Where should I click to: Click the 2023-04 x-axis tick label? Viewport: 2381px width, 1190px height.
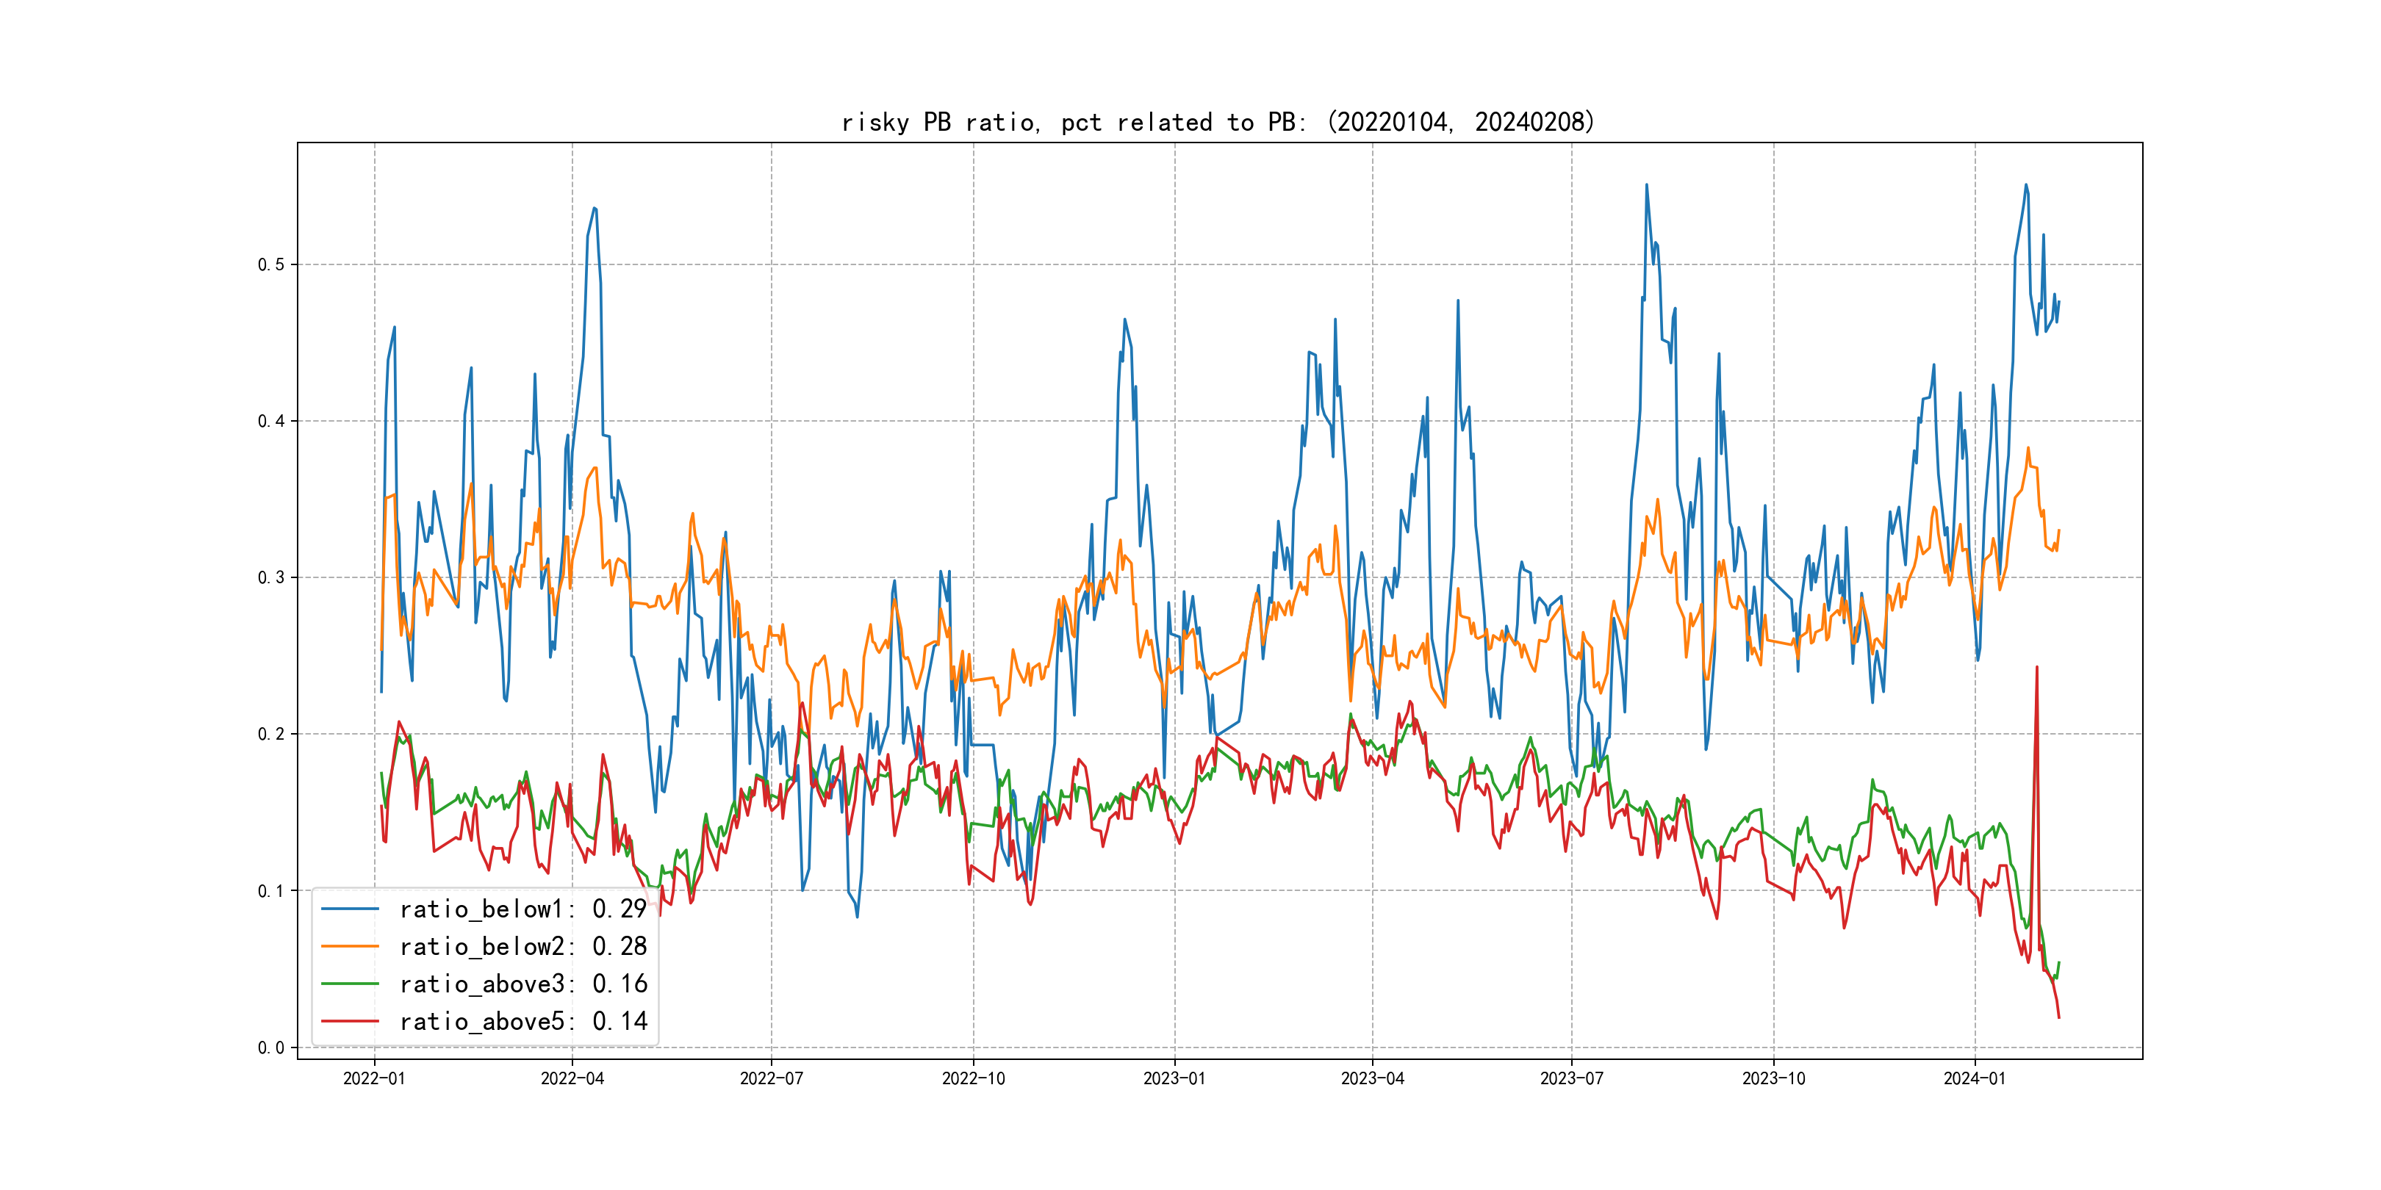pos(1372,1078)
